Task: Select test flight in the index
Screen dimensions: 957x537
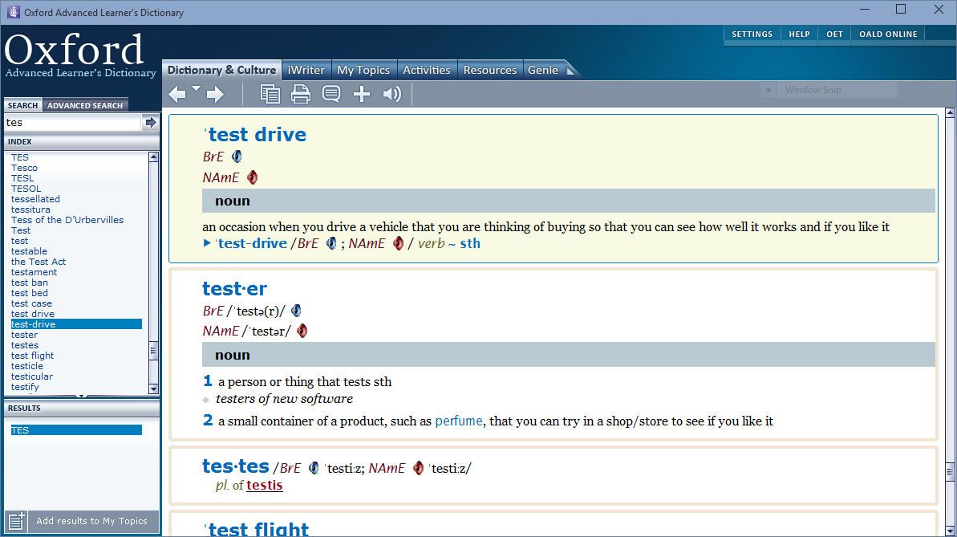Action: click(32, 356)
